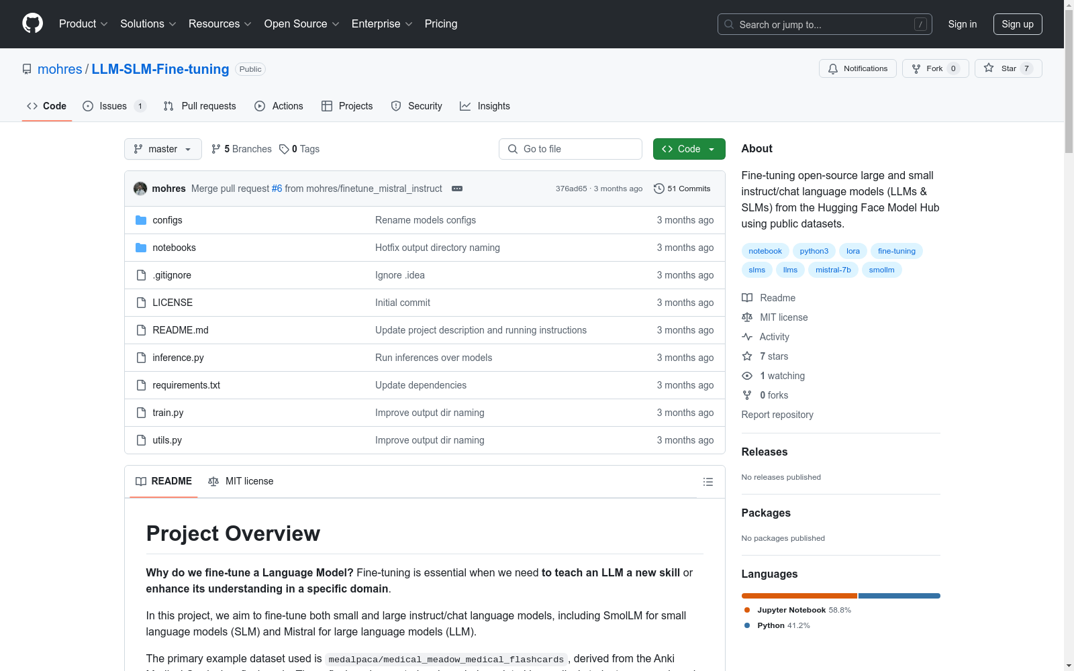This screenshot has width=1074, height=671.
Task: View the 0 forks list
Action: click(765, 395)
